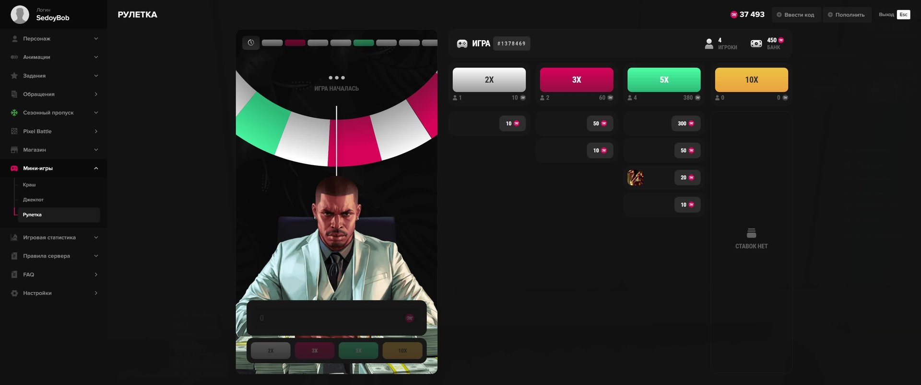
Task: Click the bank cash icon
Action: click(x=756, y=44)
